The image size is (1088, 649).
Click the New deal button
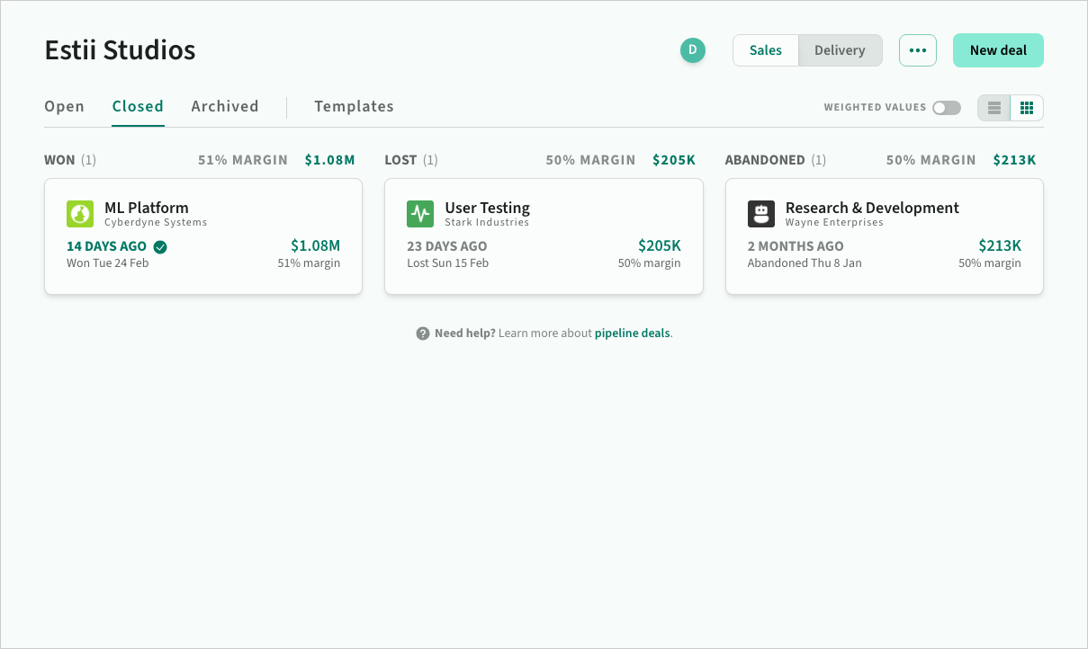(998, 50)
